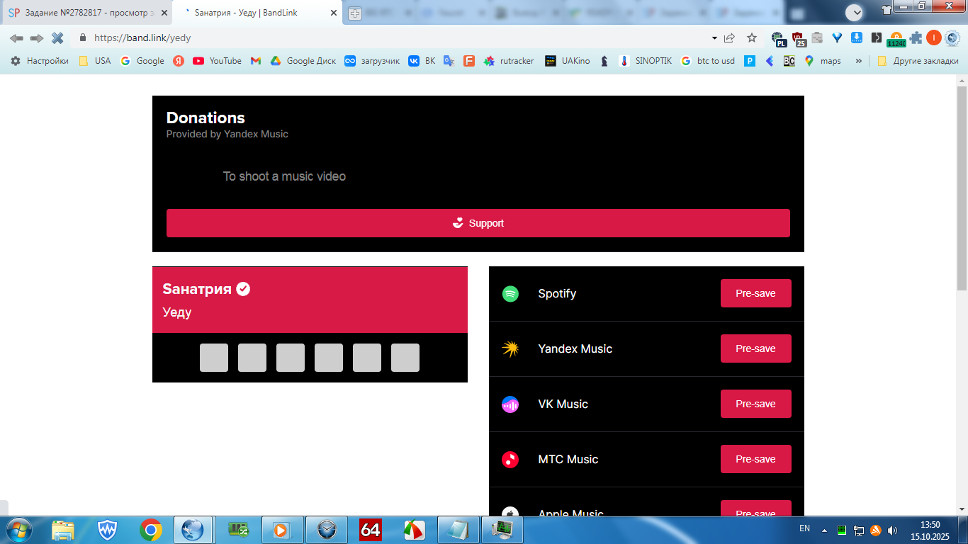968x544 pixels.
Task: Click the orange profile avatar
Action: (x=934, y=38)
